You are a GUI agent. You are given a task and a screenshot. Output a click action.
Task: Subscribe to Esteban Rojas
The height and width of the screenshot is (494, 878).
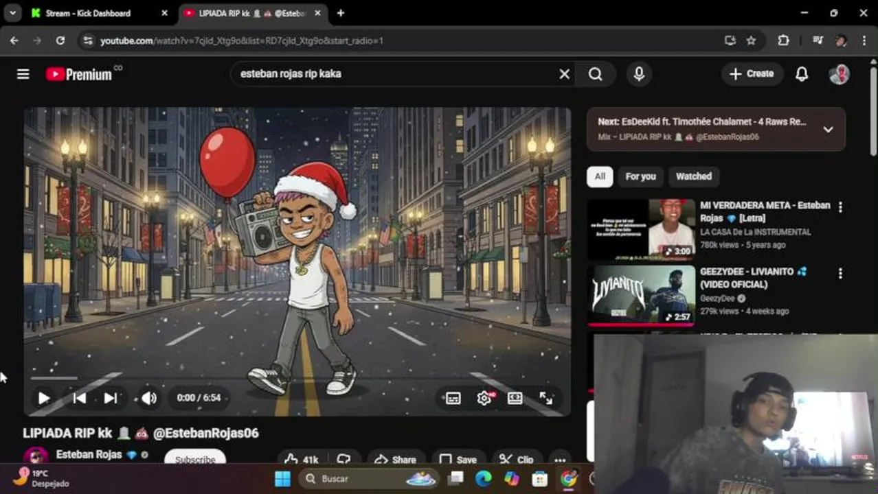[195, 458]
